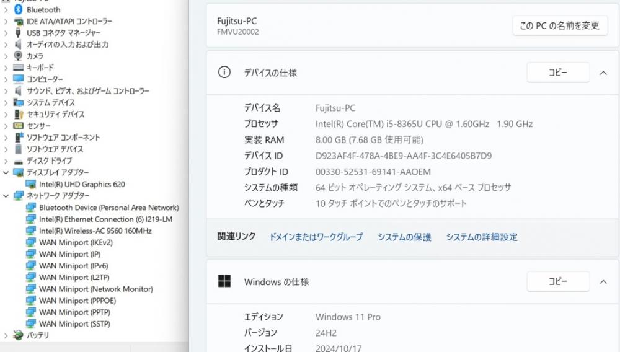Rename PC with この PC の名前を変更 button
The height and width of the screenshot is (352, 620).
(x=560, y=25)
